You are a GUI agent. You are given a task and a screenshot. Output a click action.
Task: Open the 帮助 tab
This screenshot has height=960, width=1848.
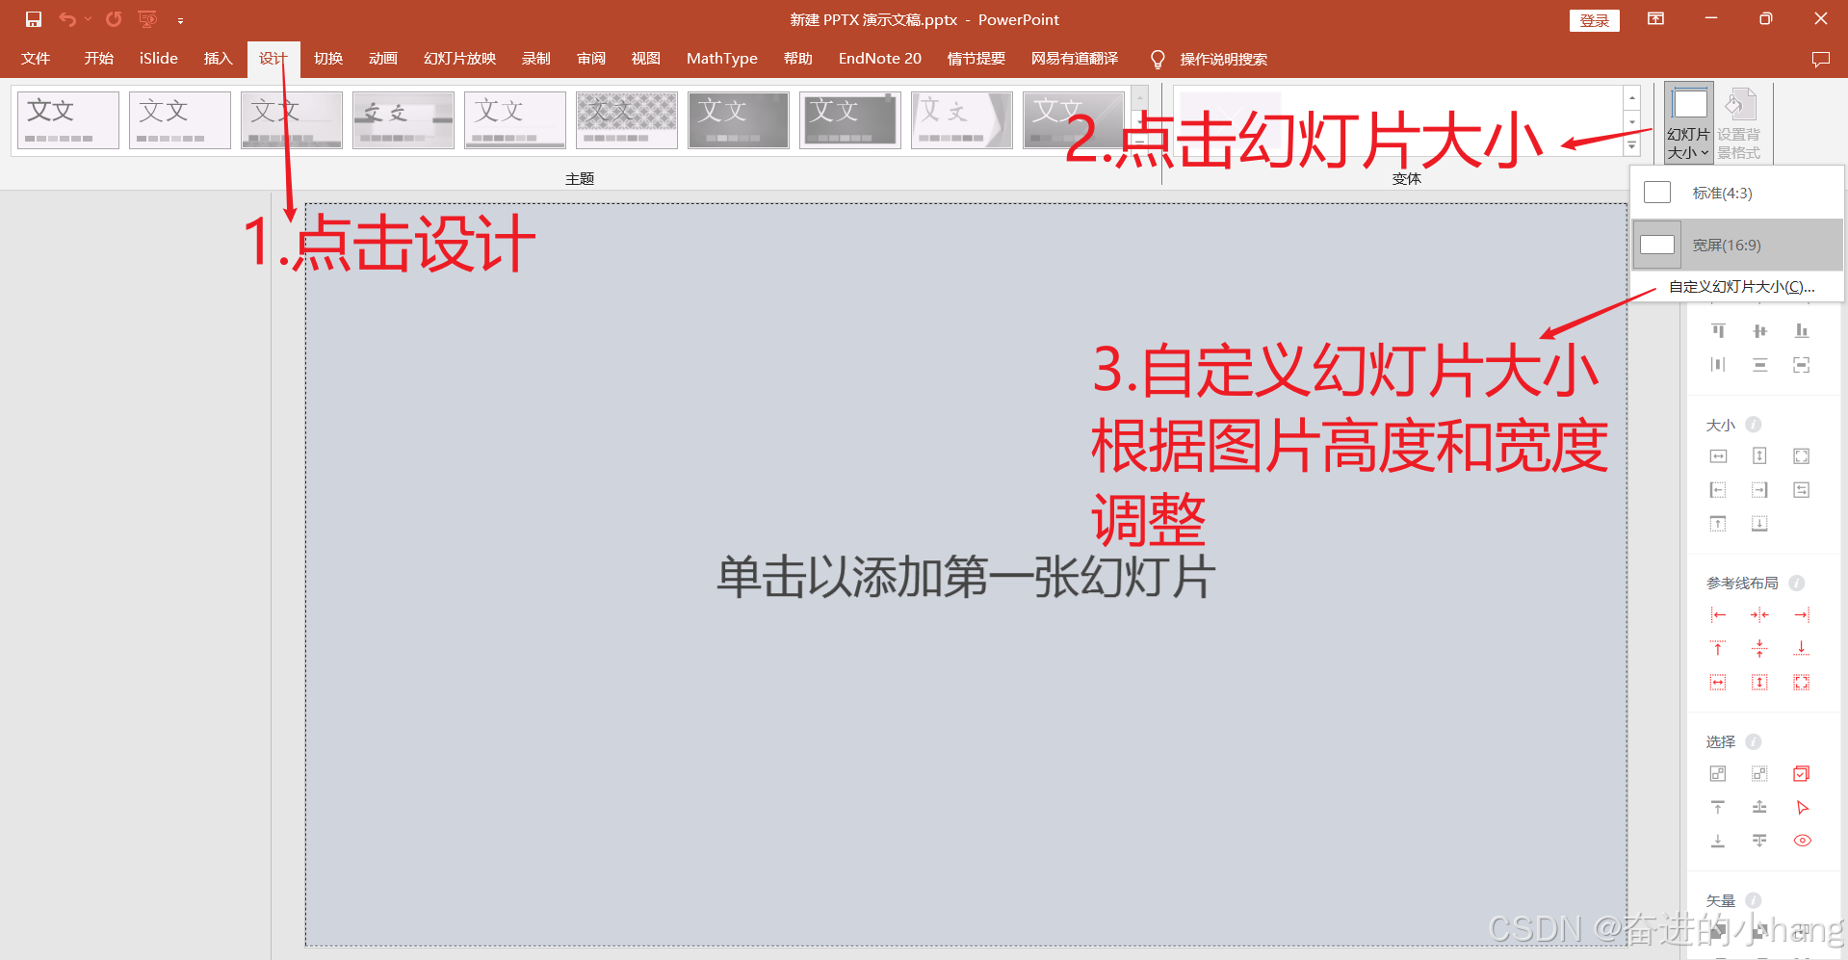pyautogui.click(x=798, y=59)
